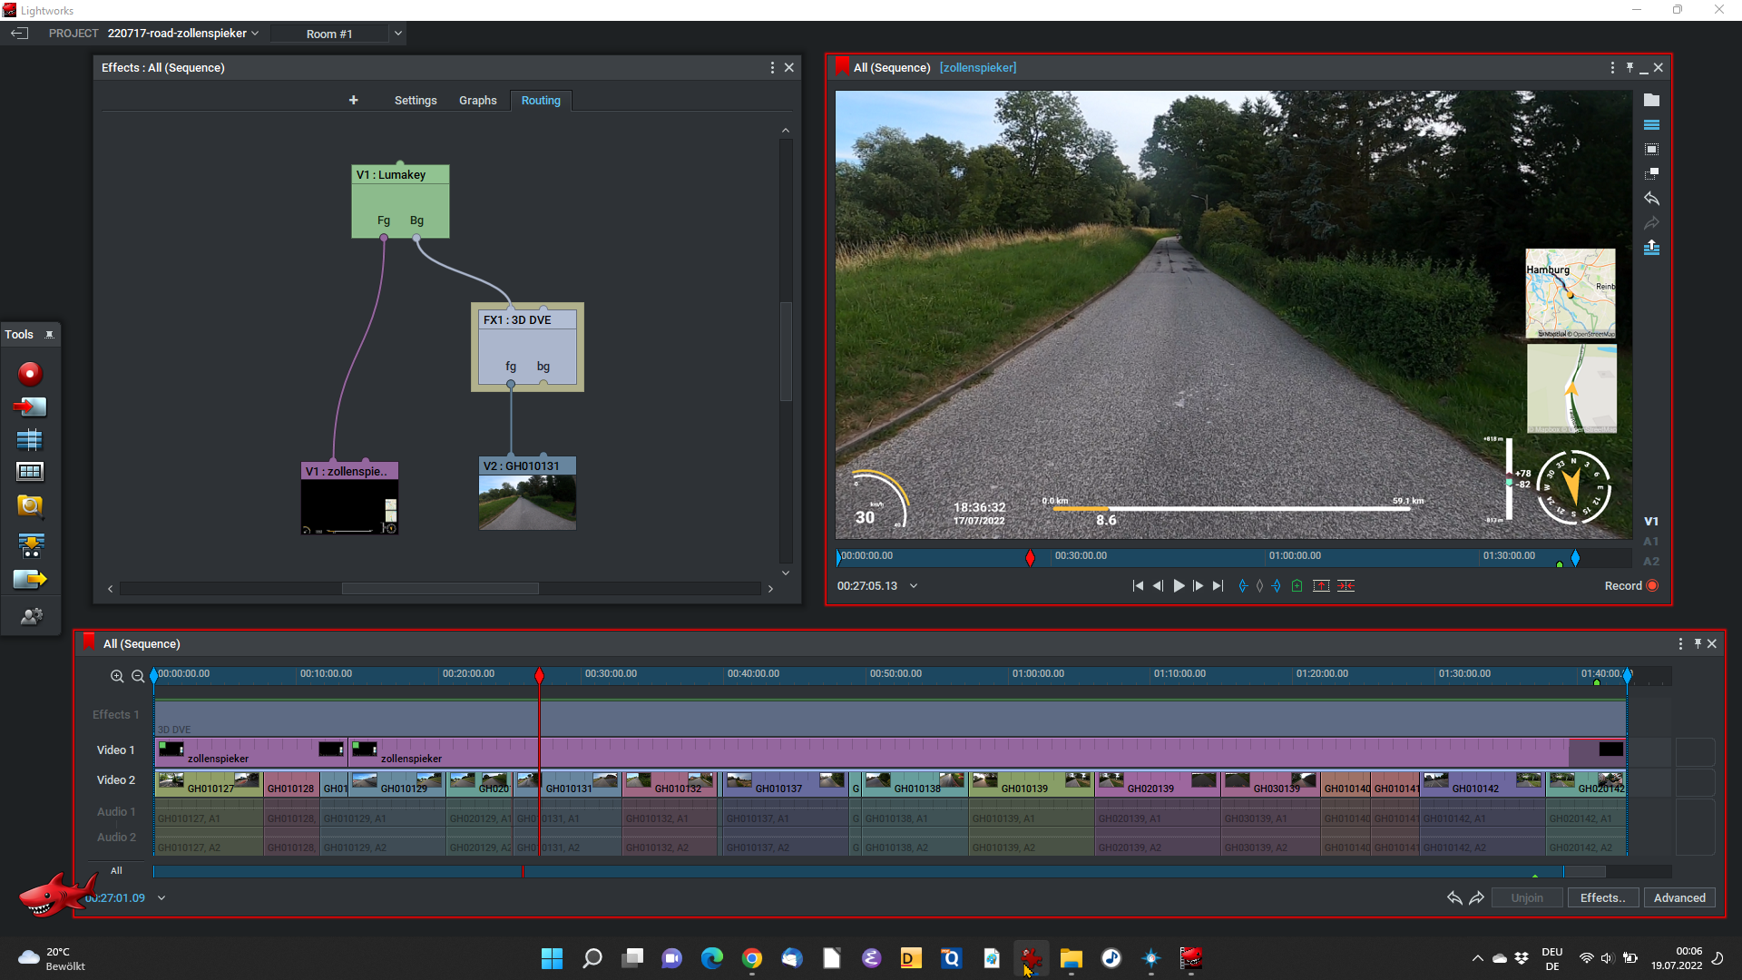This screenshot has height=980, width=1742.
Task: Open the Room #1 dropdown
Action: (397, 34)
